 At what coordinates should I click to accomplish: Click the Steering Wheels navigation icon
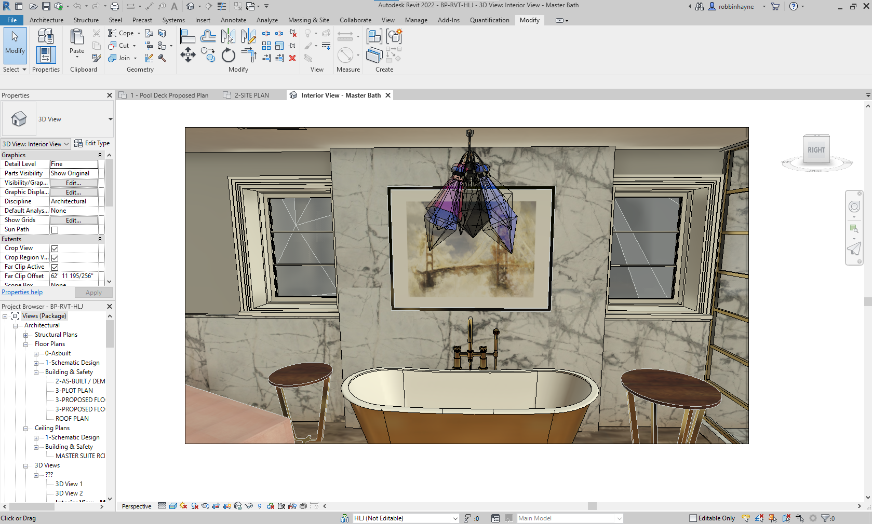[854, 207]
